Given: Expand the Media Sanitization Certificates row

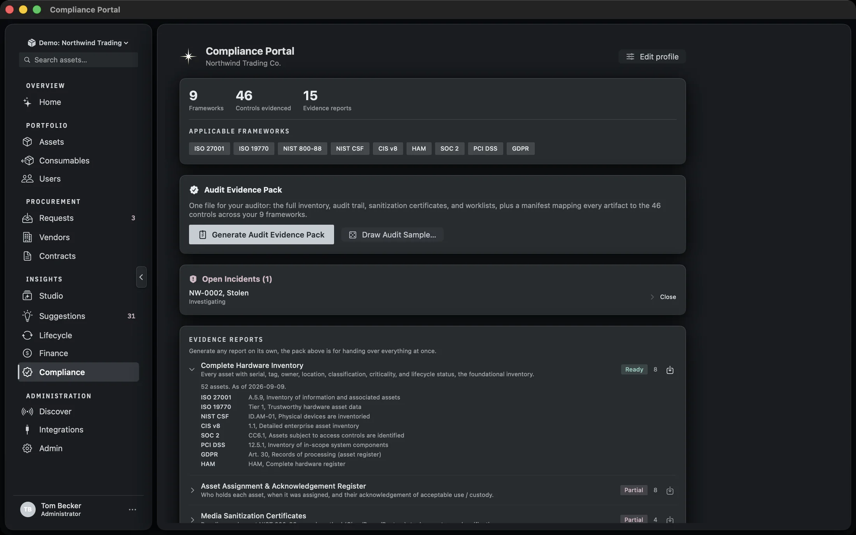Looking at the screenshot, I should 192,519.
